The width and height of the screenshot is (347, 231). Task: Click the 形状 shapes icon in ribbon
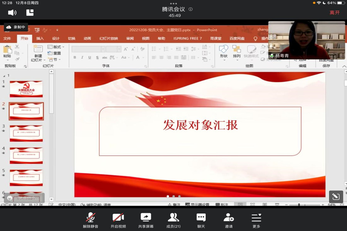click(x=224, y=51)
